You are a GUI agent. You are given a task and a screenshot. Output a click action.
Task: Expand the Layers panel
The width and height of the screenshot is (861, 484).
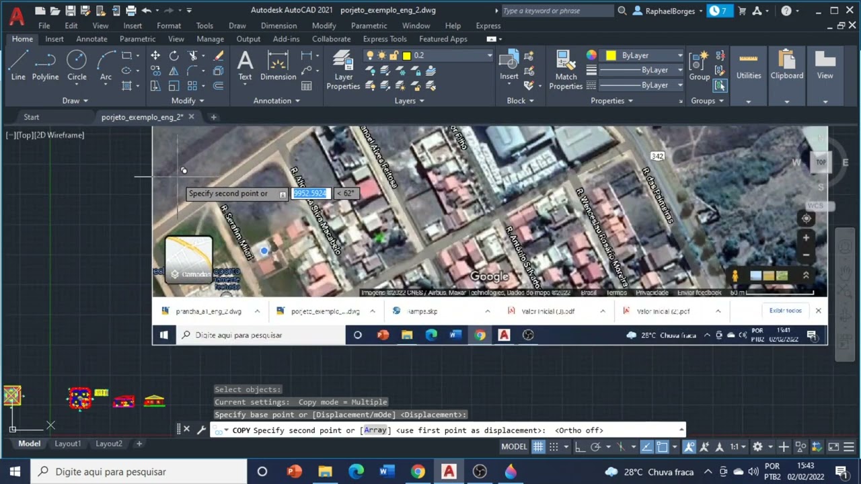[409, 101]
